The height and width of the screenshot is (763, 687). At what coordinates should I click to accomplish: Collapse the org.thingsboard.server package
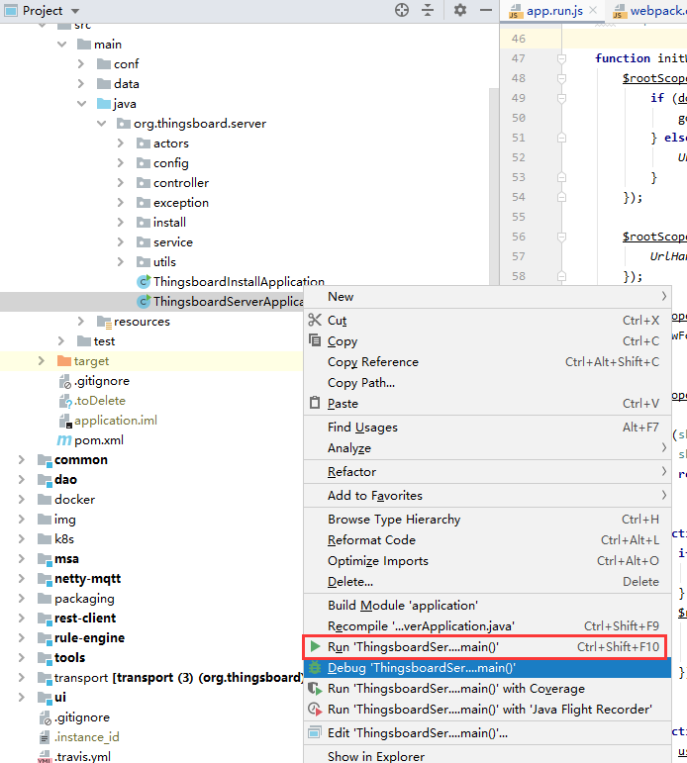101,124
